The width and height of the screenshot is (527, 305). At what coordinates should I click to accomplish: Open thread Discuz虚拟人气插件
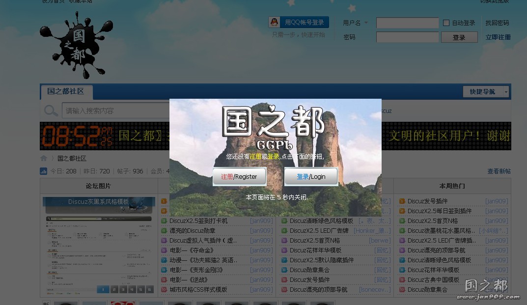[x=203, y=241]
